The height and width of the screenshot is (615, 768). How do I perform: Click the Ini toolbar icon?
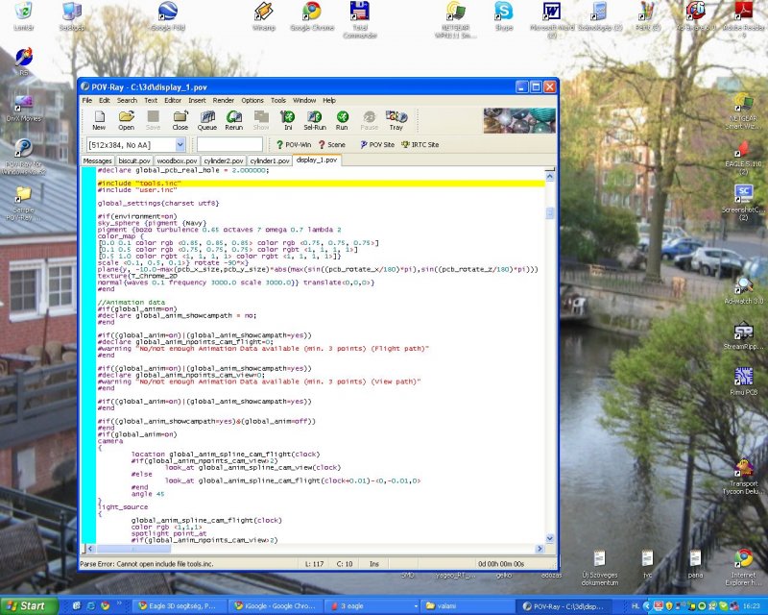(288, 120)
